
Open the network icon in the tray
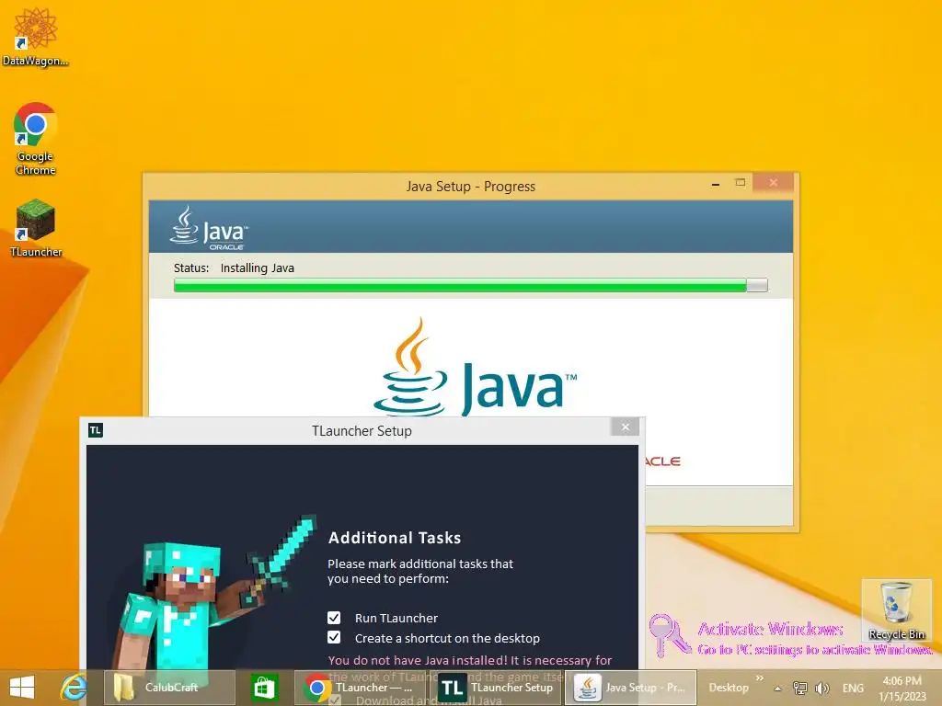[x=800, y=688]
